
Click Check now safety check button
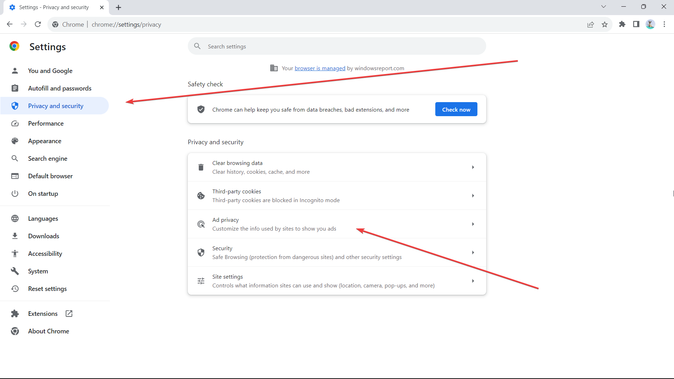(456, 109)
